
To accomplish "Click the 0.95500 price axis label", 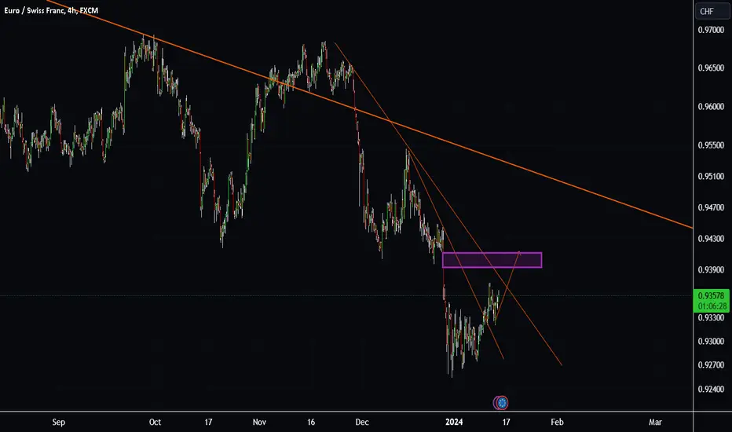I will (x=711, y=145).
